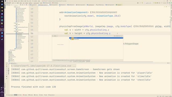This screenshot has height=97, width=172.
Task: Switch to the gameObjects.png editor tab
Action: click(100, 5)
